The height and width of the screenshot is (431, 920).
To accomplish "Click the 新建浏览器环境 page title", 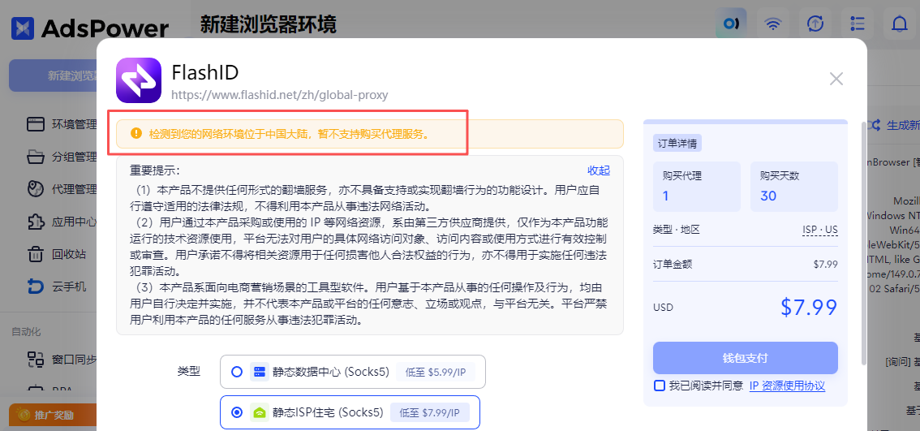I will [x=269, y=24].
